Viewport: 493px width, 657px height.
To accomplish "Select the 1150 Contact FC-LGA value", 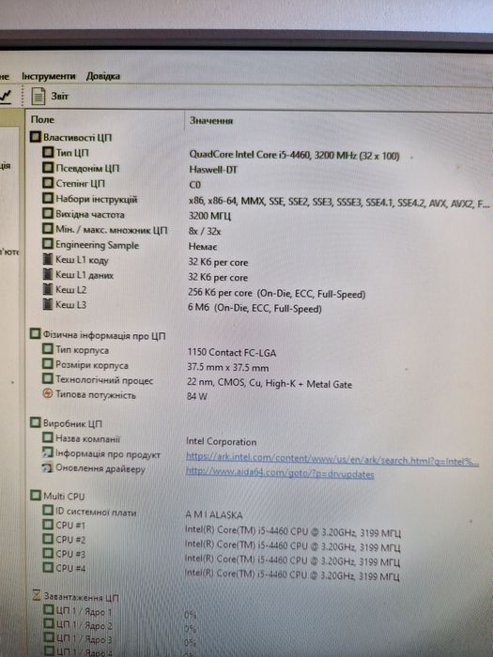I will click(x=232, y=353).
